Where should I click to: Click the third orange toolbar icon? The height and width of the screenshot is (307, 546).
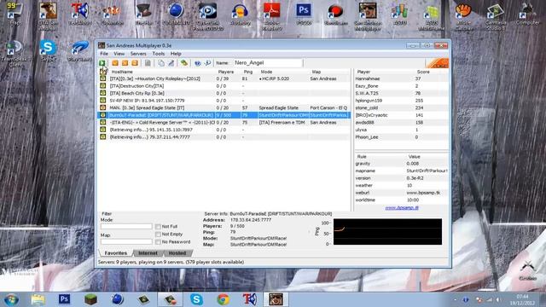[x=135, y=63]
